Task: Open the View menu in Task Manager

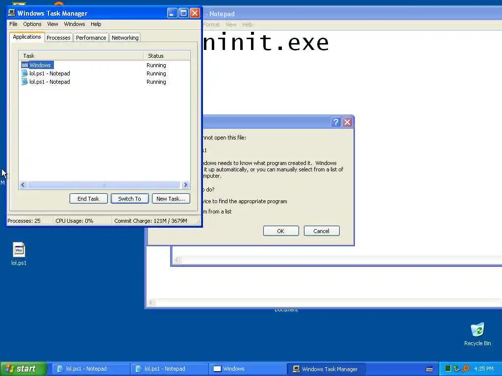Action: tap(52, 24)
